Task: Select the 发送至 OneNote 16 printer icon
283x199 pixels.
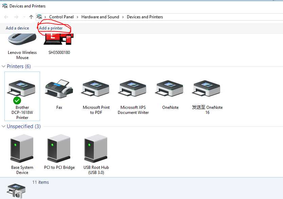Action: click(206, 88)
